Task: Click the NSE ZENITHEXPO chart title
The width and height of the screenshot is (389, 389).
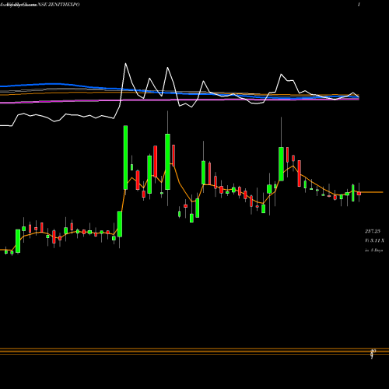Action: coord(58,5)
